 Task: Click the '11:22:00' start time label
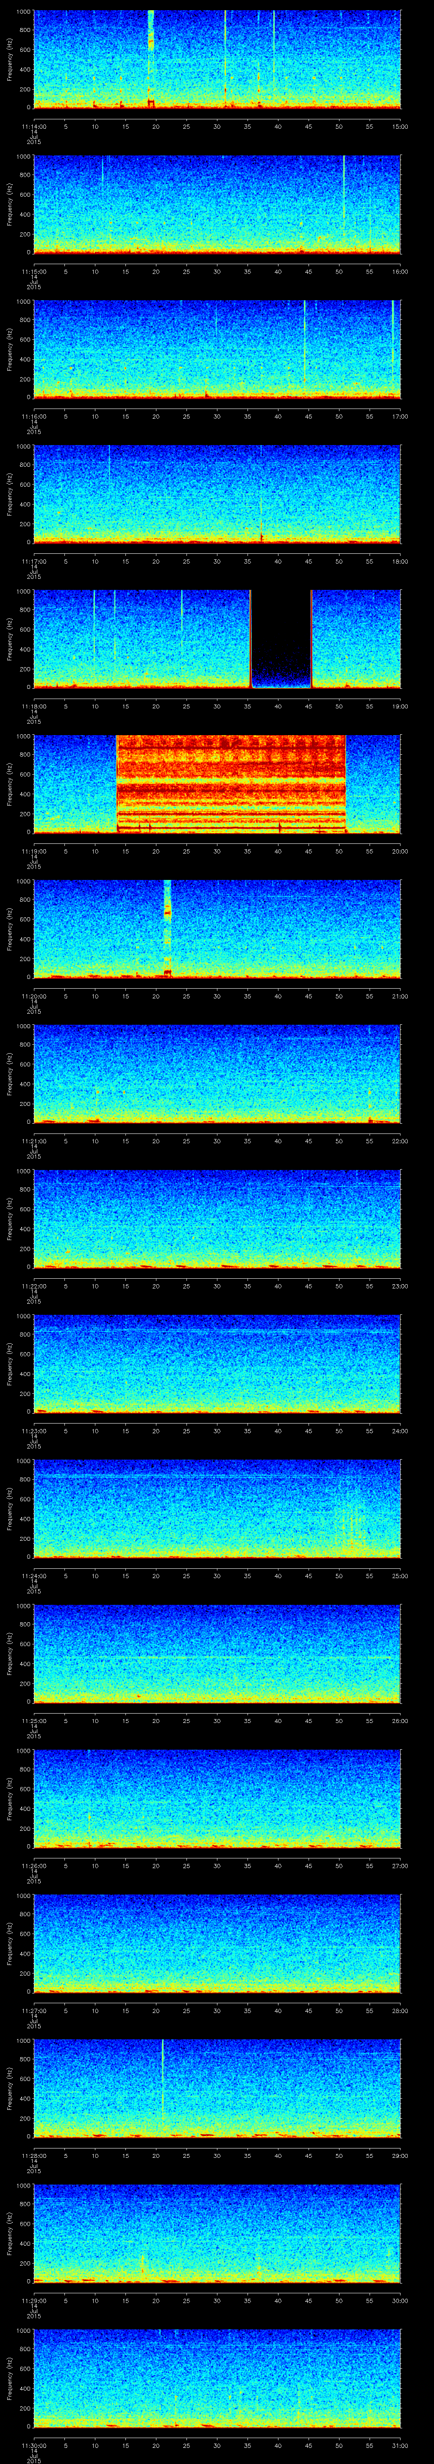click(33, 1286)
